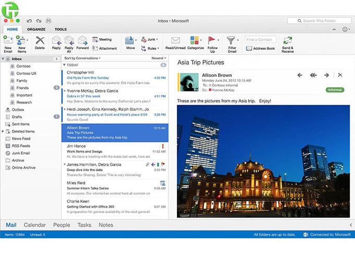The width and height of the screenshot is (355, 254).
Task: Switch to the ORGANIZE tab
Action: coord(36,29)
